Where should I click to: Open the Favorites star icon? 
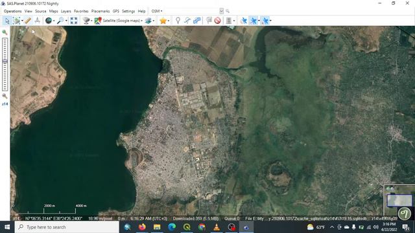[x=163, y=21]
